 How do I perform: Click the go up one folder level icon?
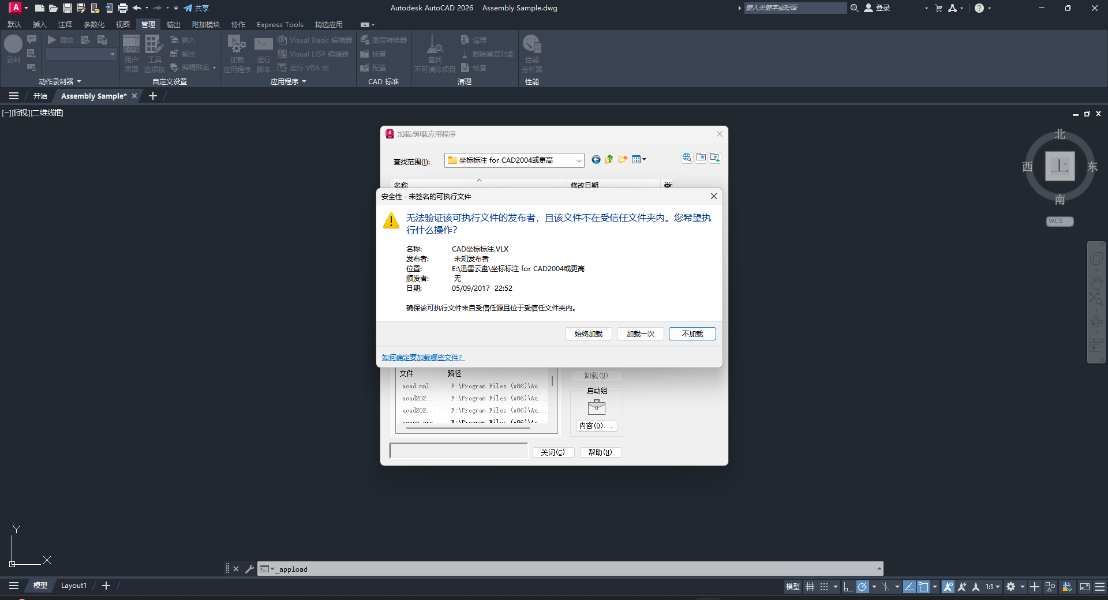609,160
